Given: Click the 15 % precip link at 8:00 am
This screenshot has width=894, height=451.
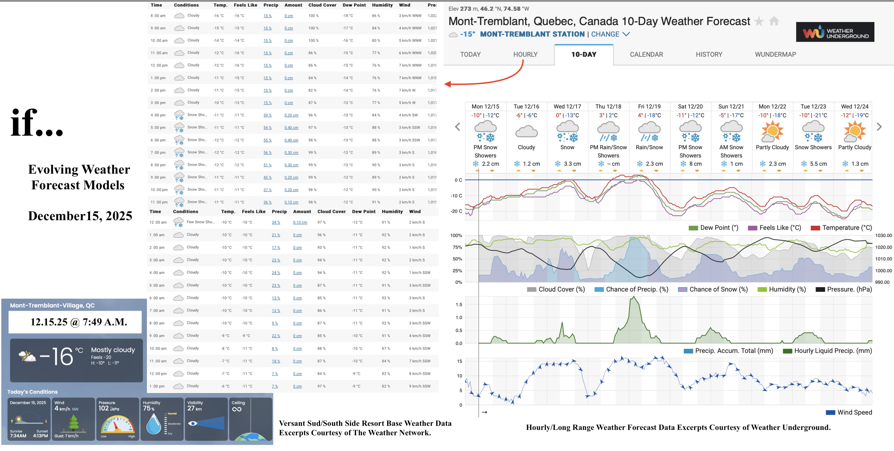Looking at the screenshot, I should point(267,16).
